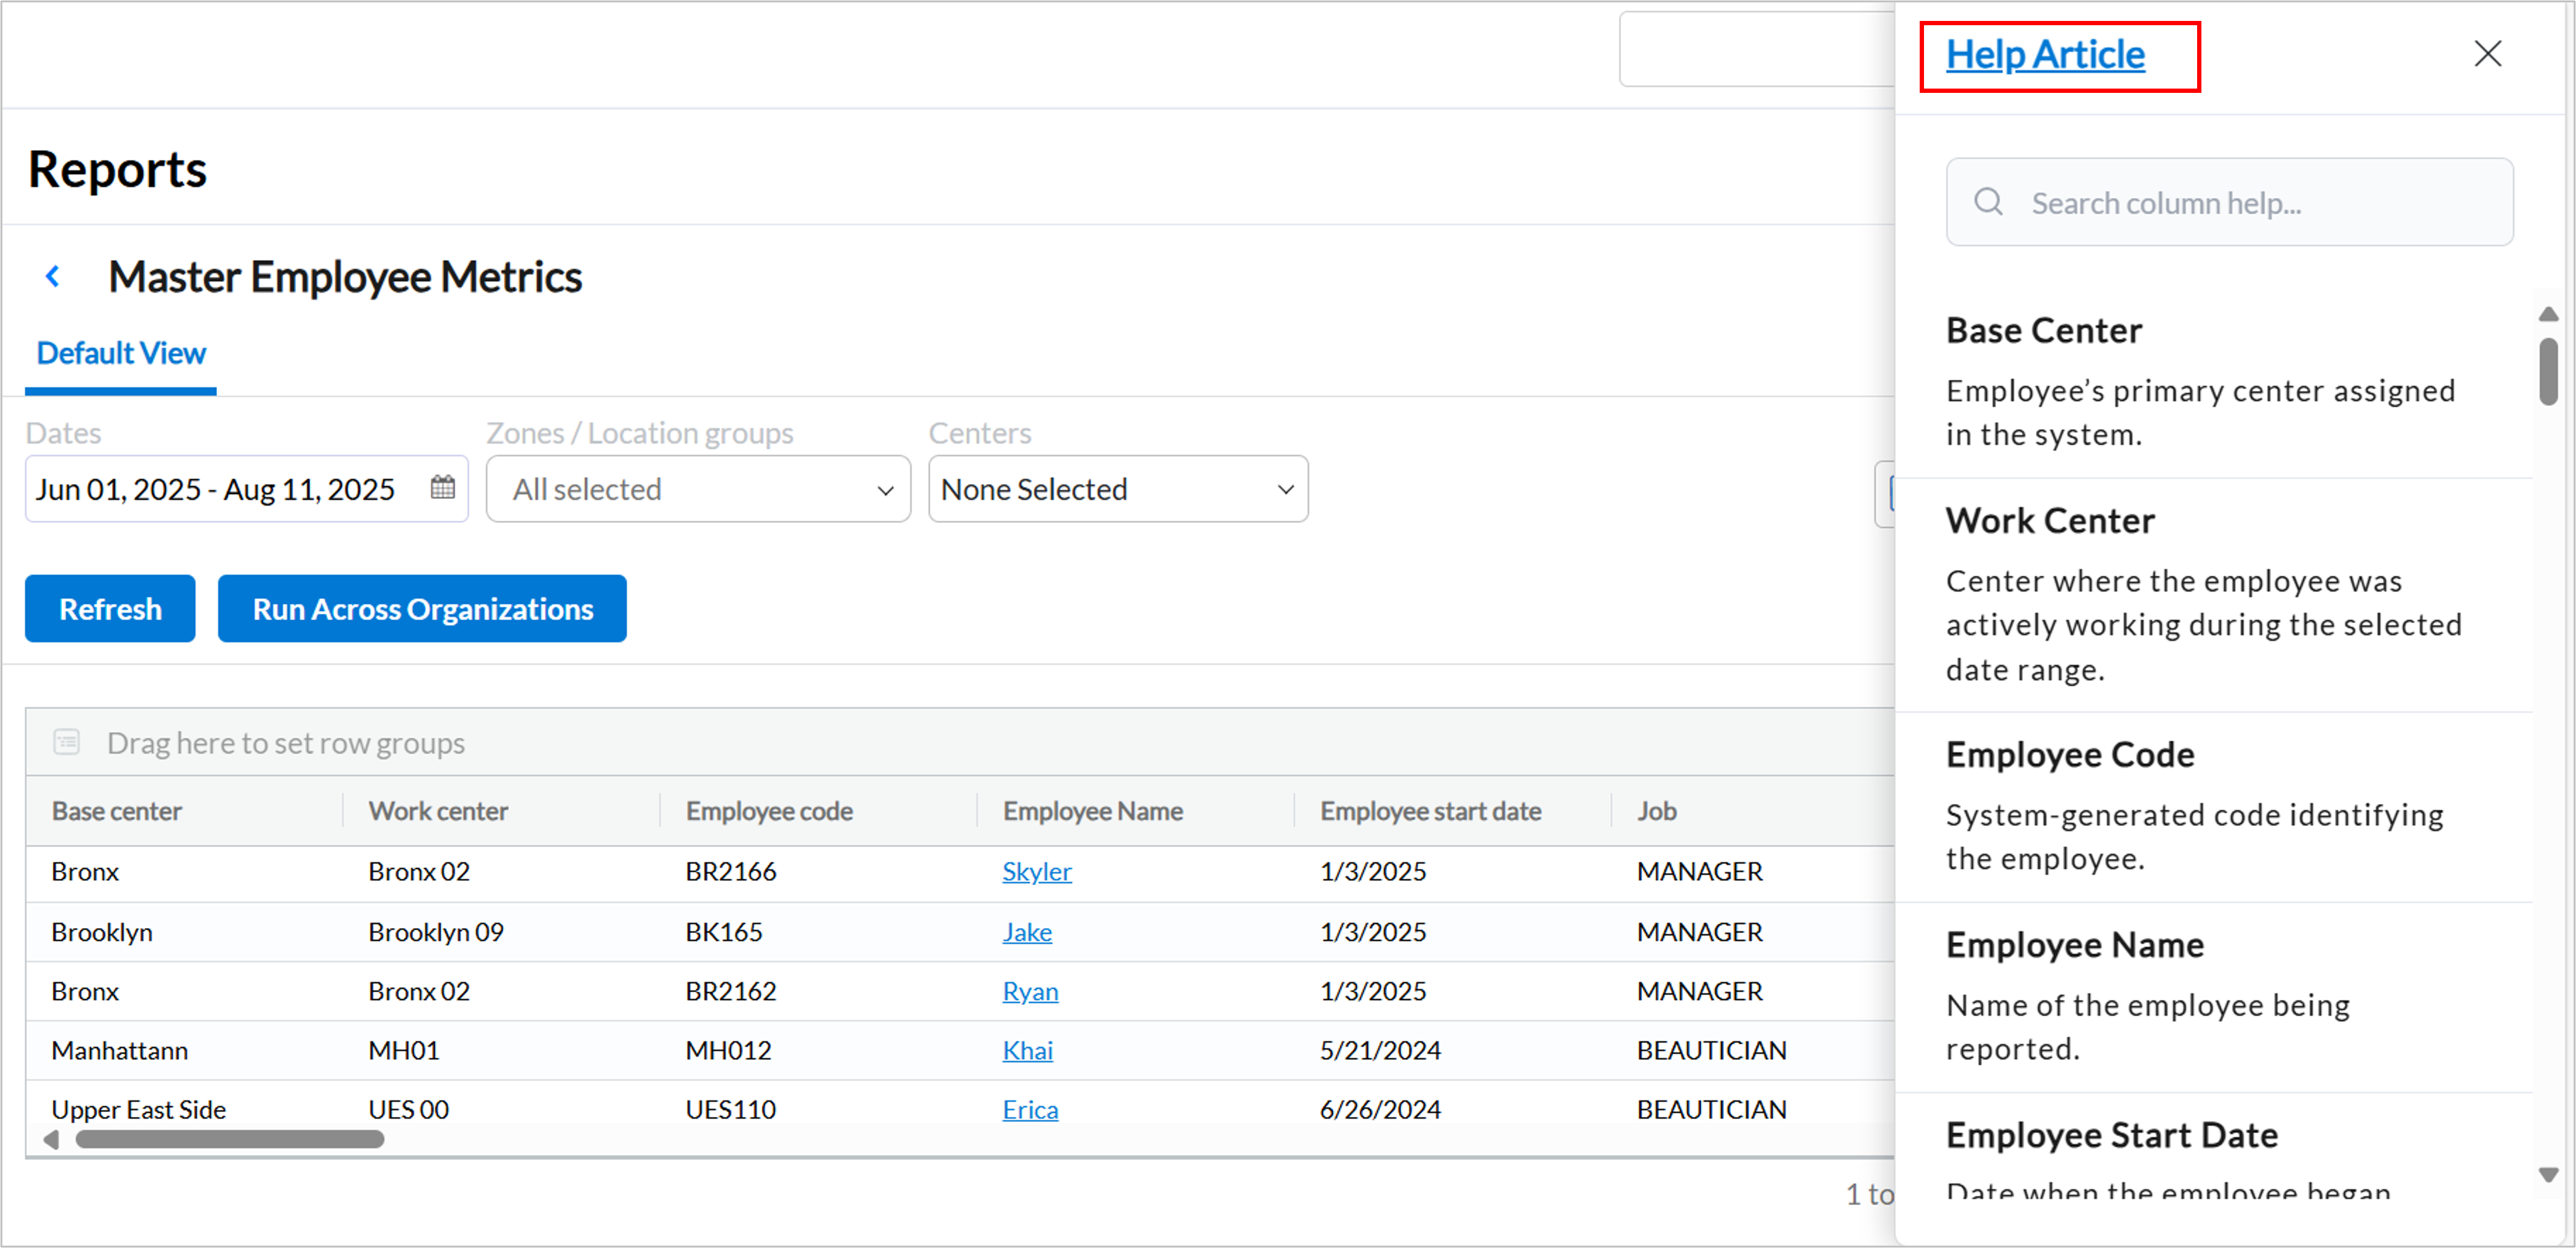Open employee Ryan's link
This screenshot has width=2576, height=1248.
pos(1030,991)
